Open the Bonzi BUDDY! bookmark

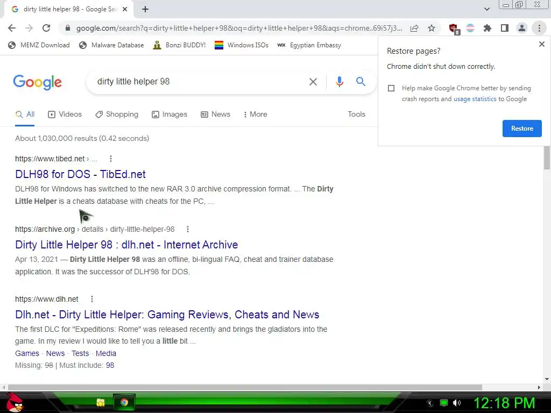pyautogui.click(x=179, y=45)
